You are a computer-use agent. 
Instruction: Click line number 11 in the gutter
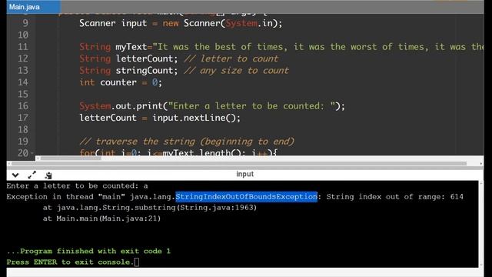point(22,47)
